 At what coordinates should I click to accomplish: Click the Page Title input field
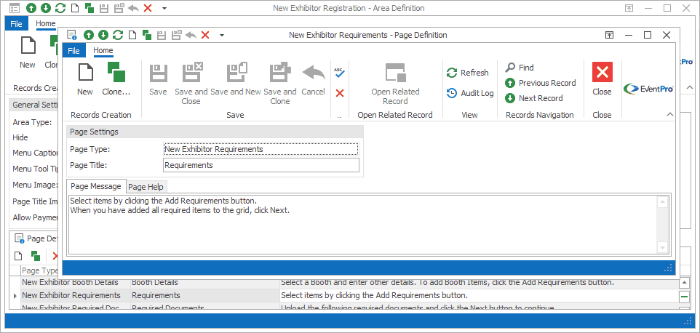click(261, 165)
